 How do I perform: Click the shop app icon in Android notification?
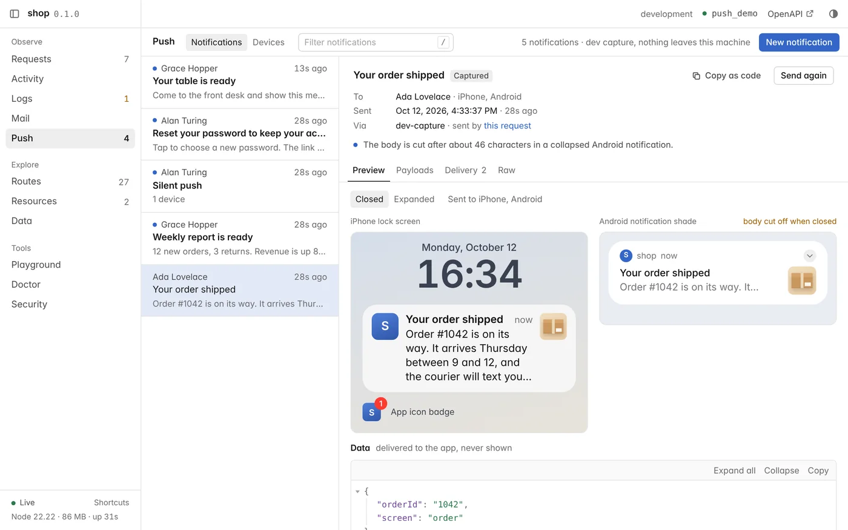626,256
